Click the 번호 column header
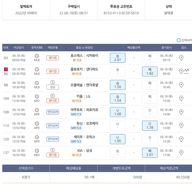The width and height of the screenshot is (192, 184). coord(6,48)
